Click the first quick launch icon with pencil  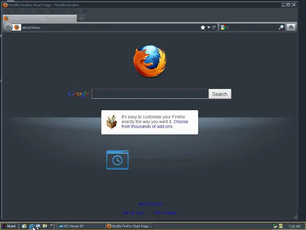24,226
